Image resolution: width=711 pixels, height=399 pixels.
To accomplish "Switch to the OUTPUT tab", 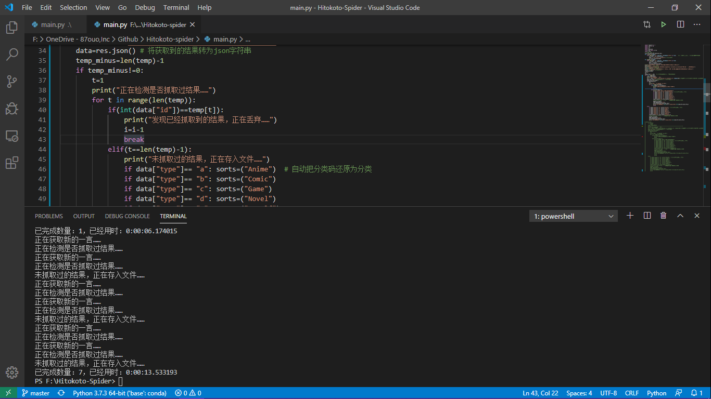I will click(x=83, y=216).
